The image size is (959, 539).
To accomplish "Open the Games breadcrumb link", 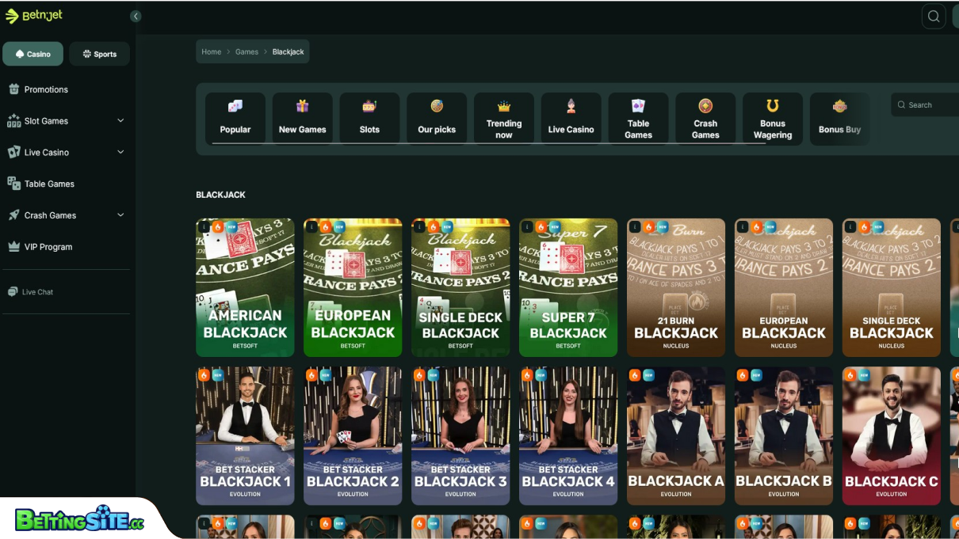I will pyautogui.click(x=246, y=51).
